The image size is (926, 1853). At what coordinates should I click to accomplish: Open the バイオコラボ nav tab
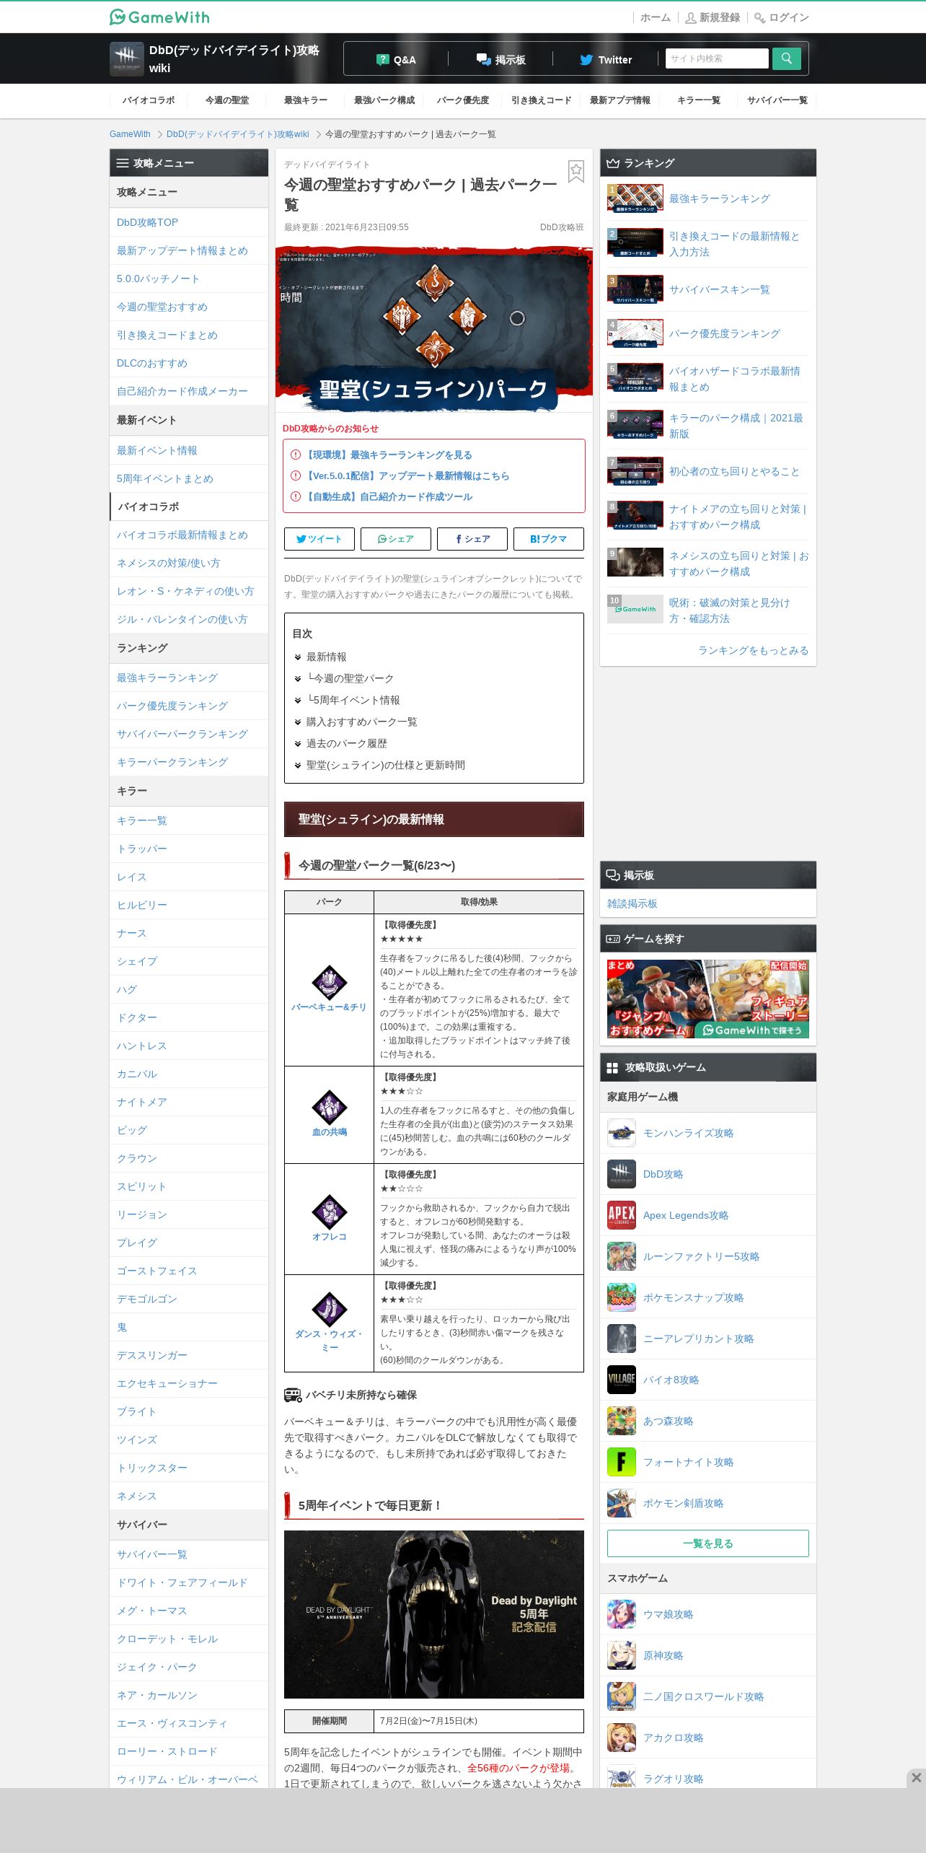149,100
